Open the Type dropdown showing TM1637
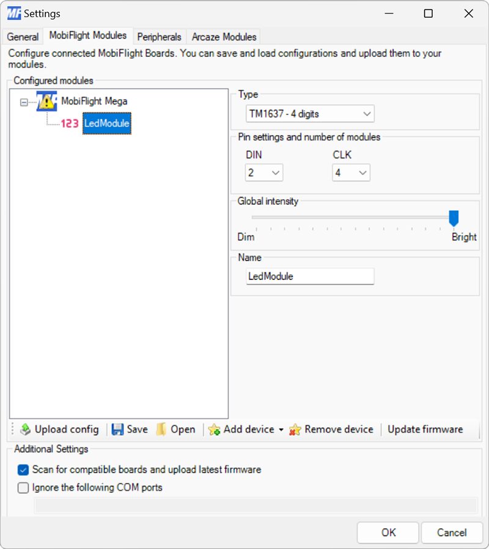Image resolution: width=489 pixels, height=549 pixels. (x=366, y=113)
